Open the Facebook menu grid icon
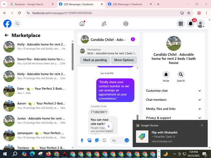 tap(181, 24)
